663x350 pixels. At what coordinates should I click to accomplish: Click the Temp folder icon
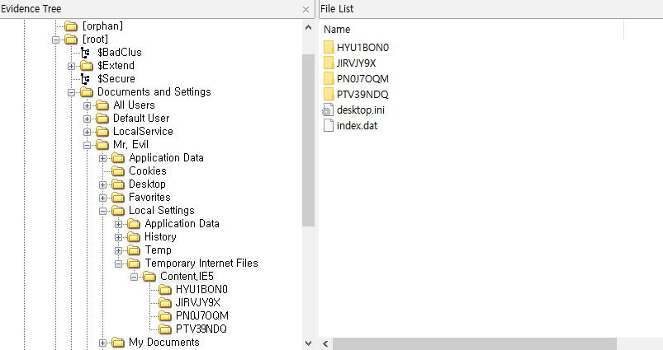point(134,250)
